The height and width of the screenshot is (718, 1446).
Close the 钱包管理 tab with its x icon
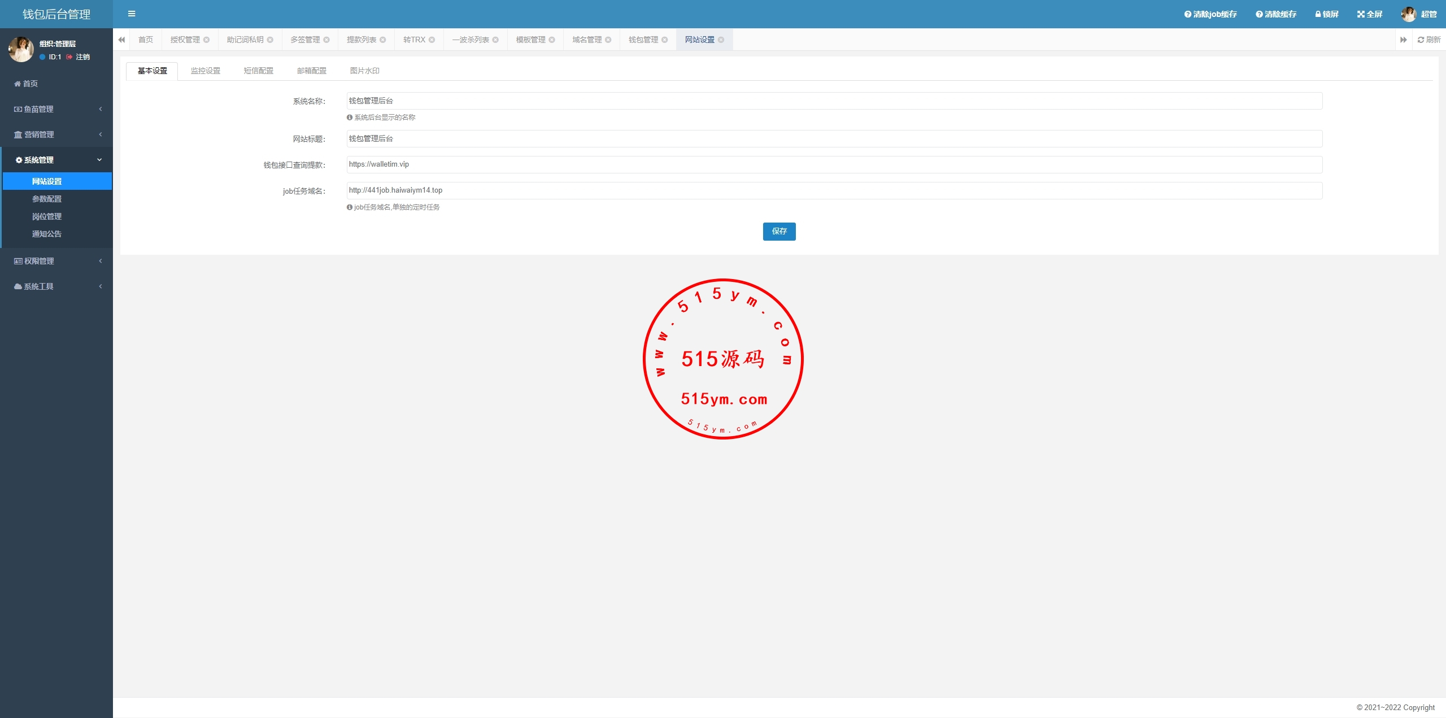click(665, 40)
